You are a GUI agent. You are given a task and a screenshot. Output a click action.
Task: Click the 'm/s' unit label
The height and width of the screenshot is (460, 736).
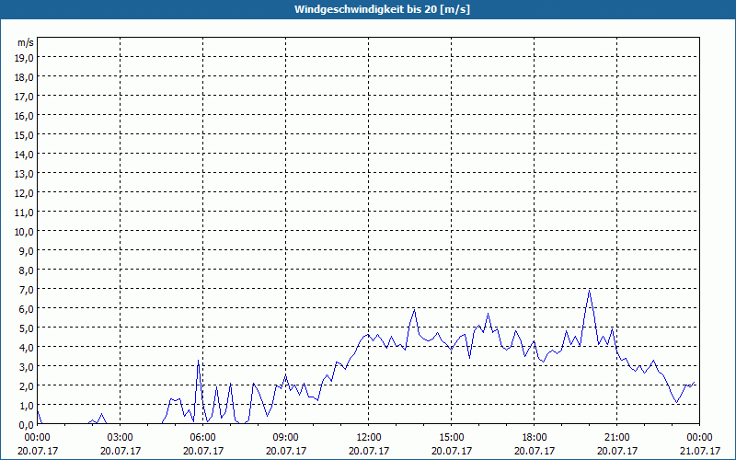click(26, 42)
